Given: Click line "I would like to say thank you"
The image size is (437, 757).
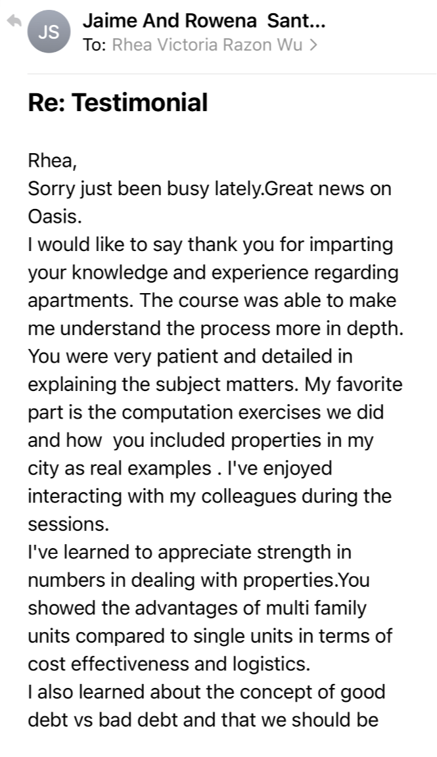Looking at the screenshot, I should 210,244.
